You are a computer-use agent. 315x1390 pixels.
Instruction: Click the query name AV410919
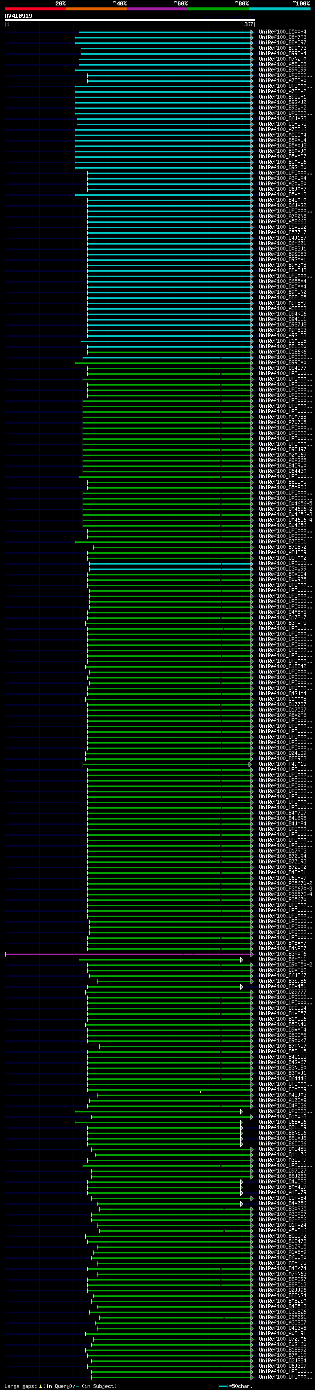click(18, 16)
